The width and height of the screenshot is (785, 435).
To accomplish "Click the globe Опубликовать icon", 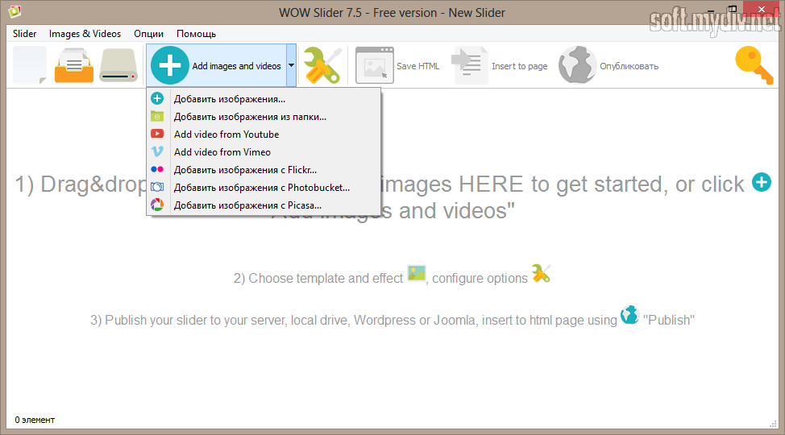I will click(578, 65).
